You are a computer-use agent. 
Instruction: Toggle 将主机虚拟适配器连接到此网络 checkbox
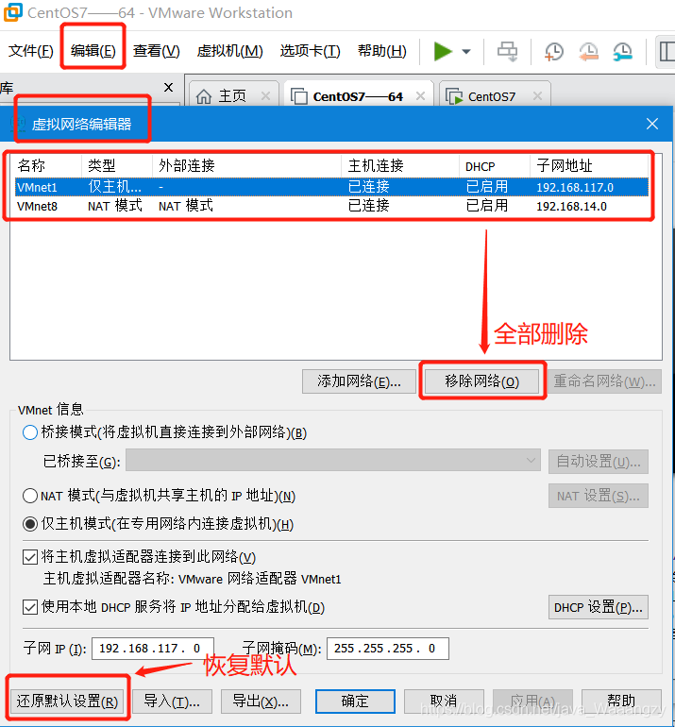(x=30, y=556)
